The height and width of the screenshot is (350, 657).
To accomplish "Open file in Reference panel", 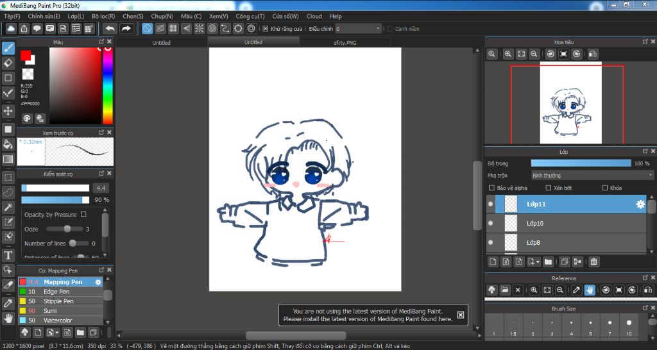I will [505, 290].
